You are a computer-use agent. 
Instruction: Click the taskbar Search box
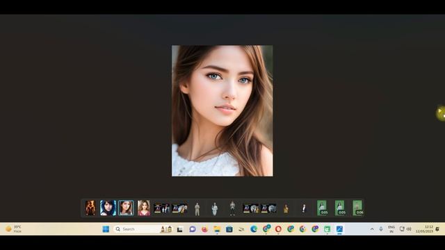143,229
